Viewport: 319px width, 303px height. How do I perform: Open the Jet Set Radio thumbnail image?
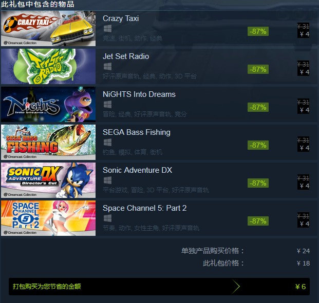click(48, 67)
